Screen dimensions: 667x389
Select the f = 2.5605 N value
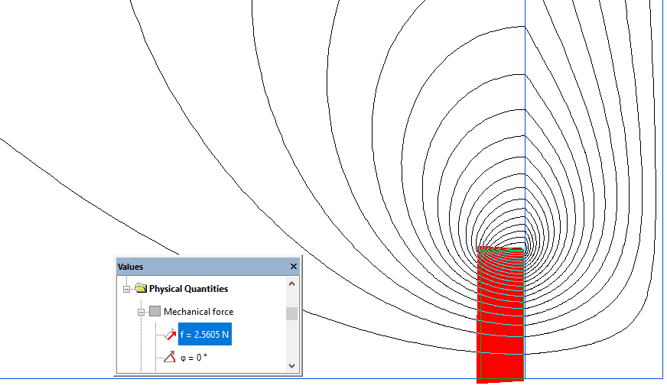click(x=204, y=335)
